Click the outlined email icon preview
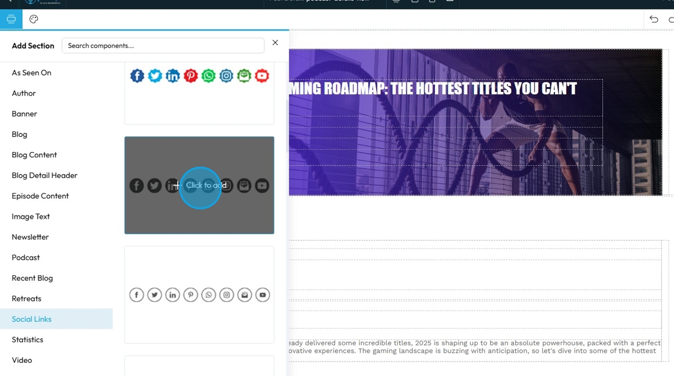Screen dimensions: 674x376 pos(244,295)
